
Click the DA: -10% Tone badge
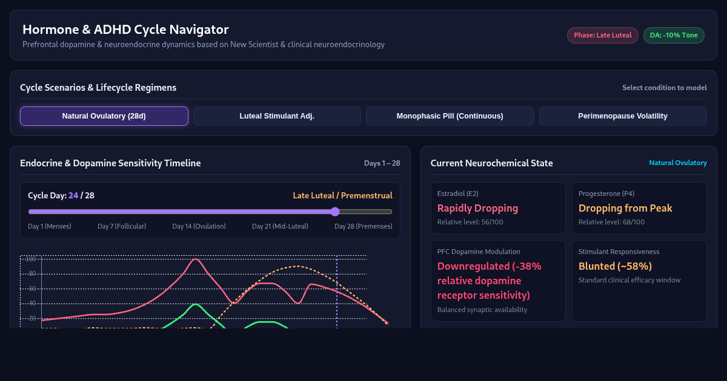click(674, 35)
